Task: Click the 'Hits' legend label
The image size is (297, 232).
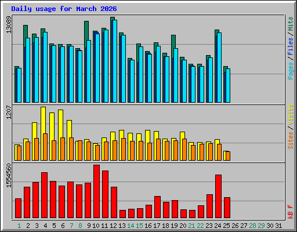Action: (290, 24)
